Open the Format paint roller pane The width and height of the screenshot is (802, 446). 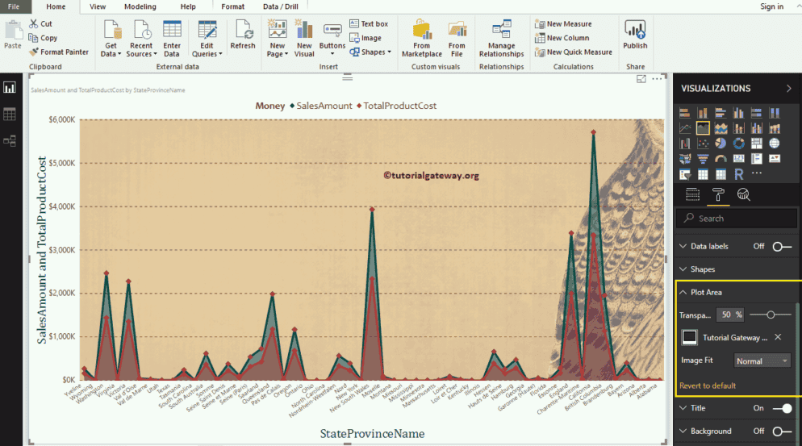718,194
